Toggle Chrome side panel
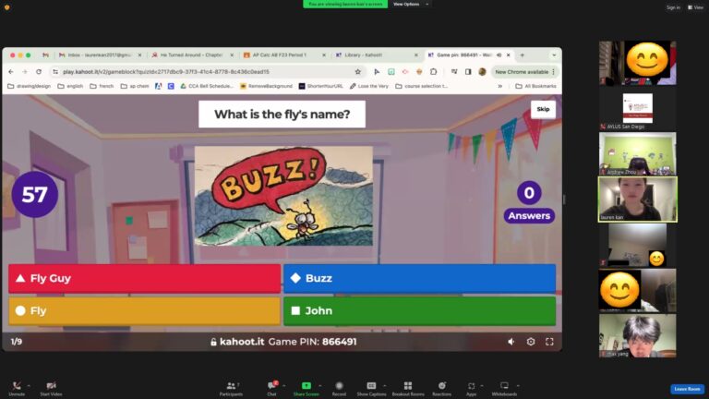The image size is (709, 399). pyautogui.click(x=468, y=71)
